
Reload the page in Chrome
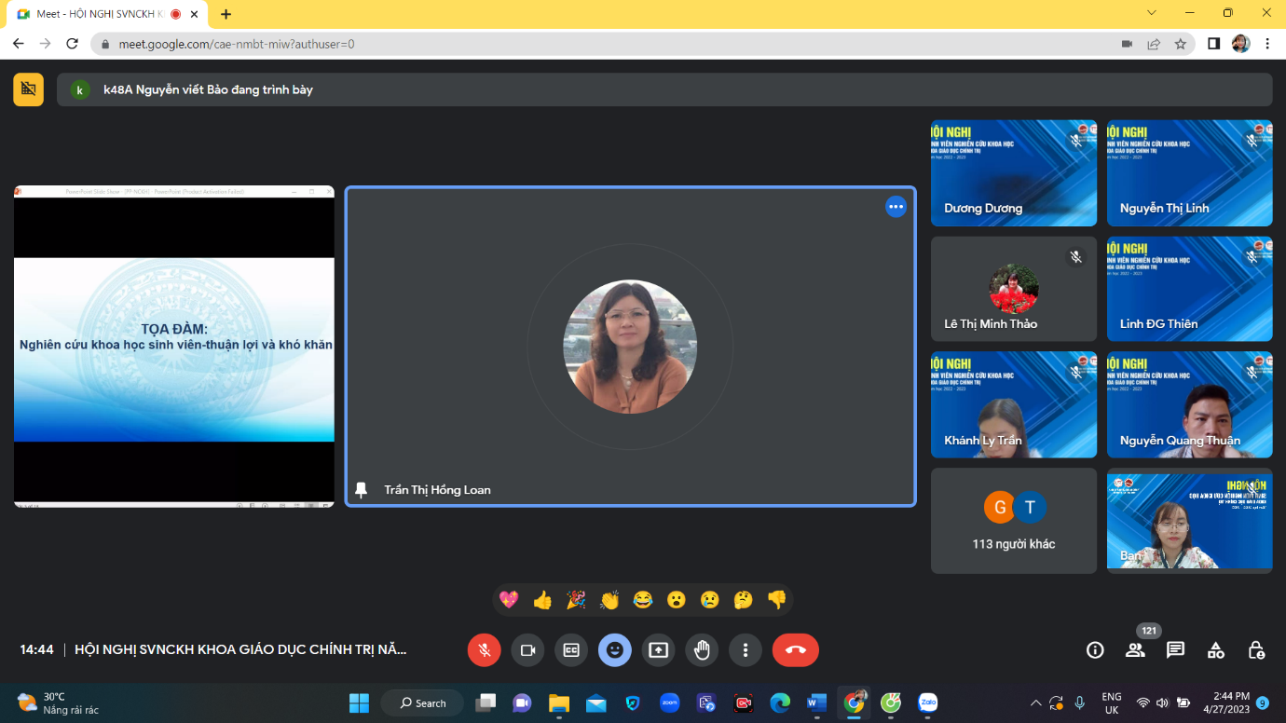(73, 44)
